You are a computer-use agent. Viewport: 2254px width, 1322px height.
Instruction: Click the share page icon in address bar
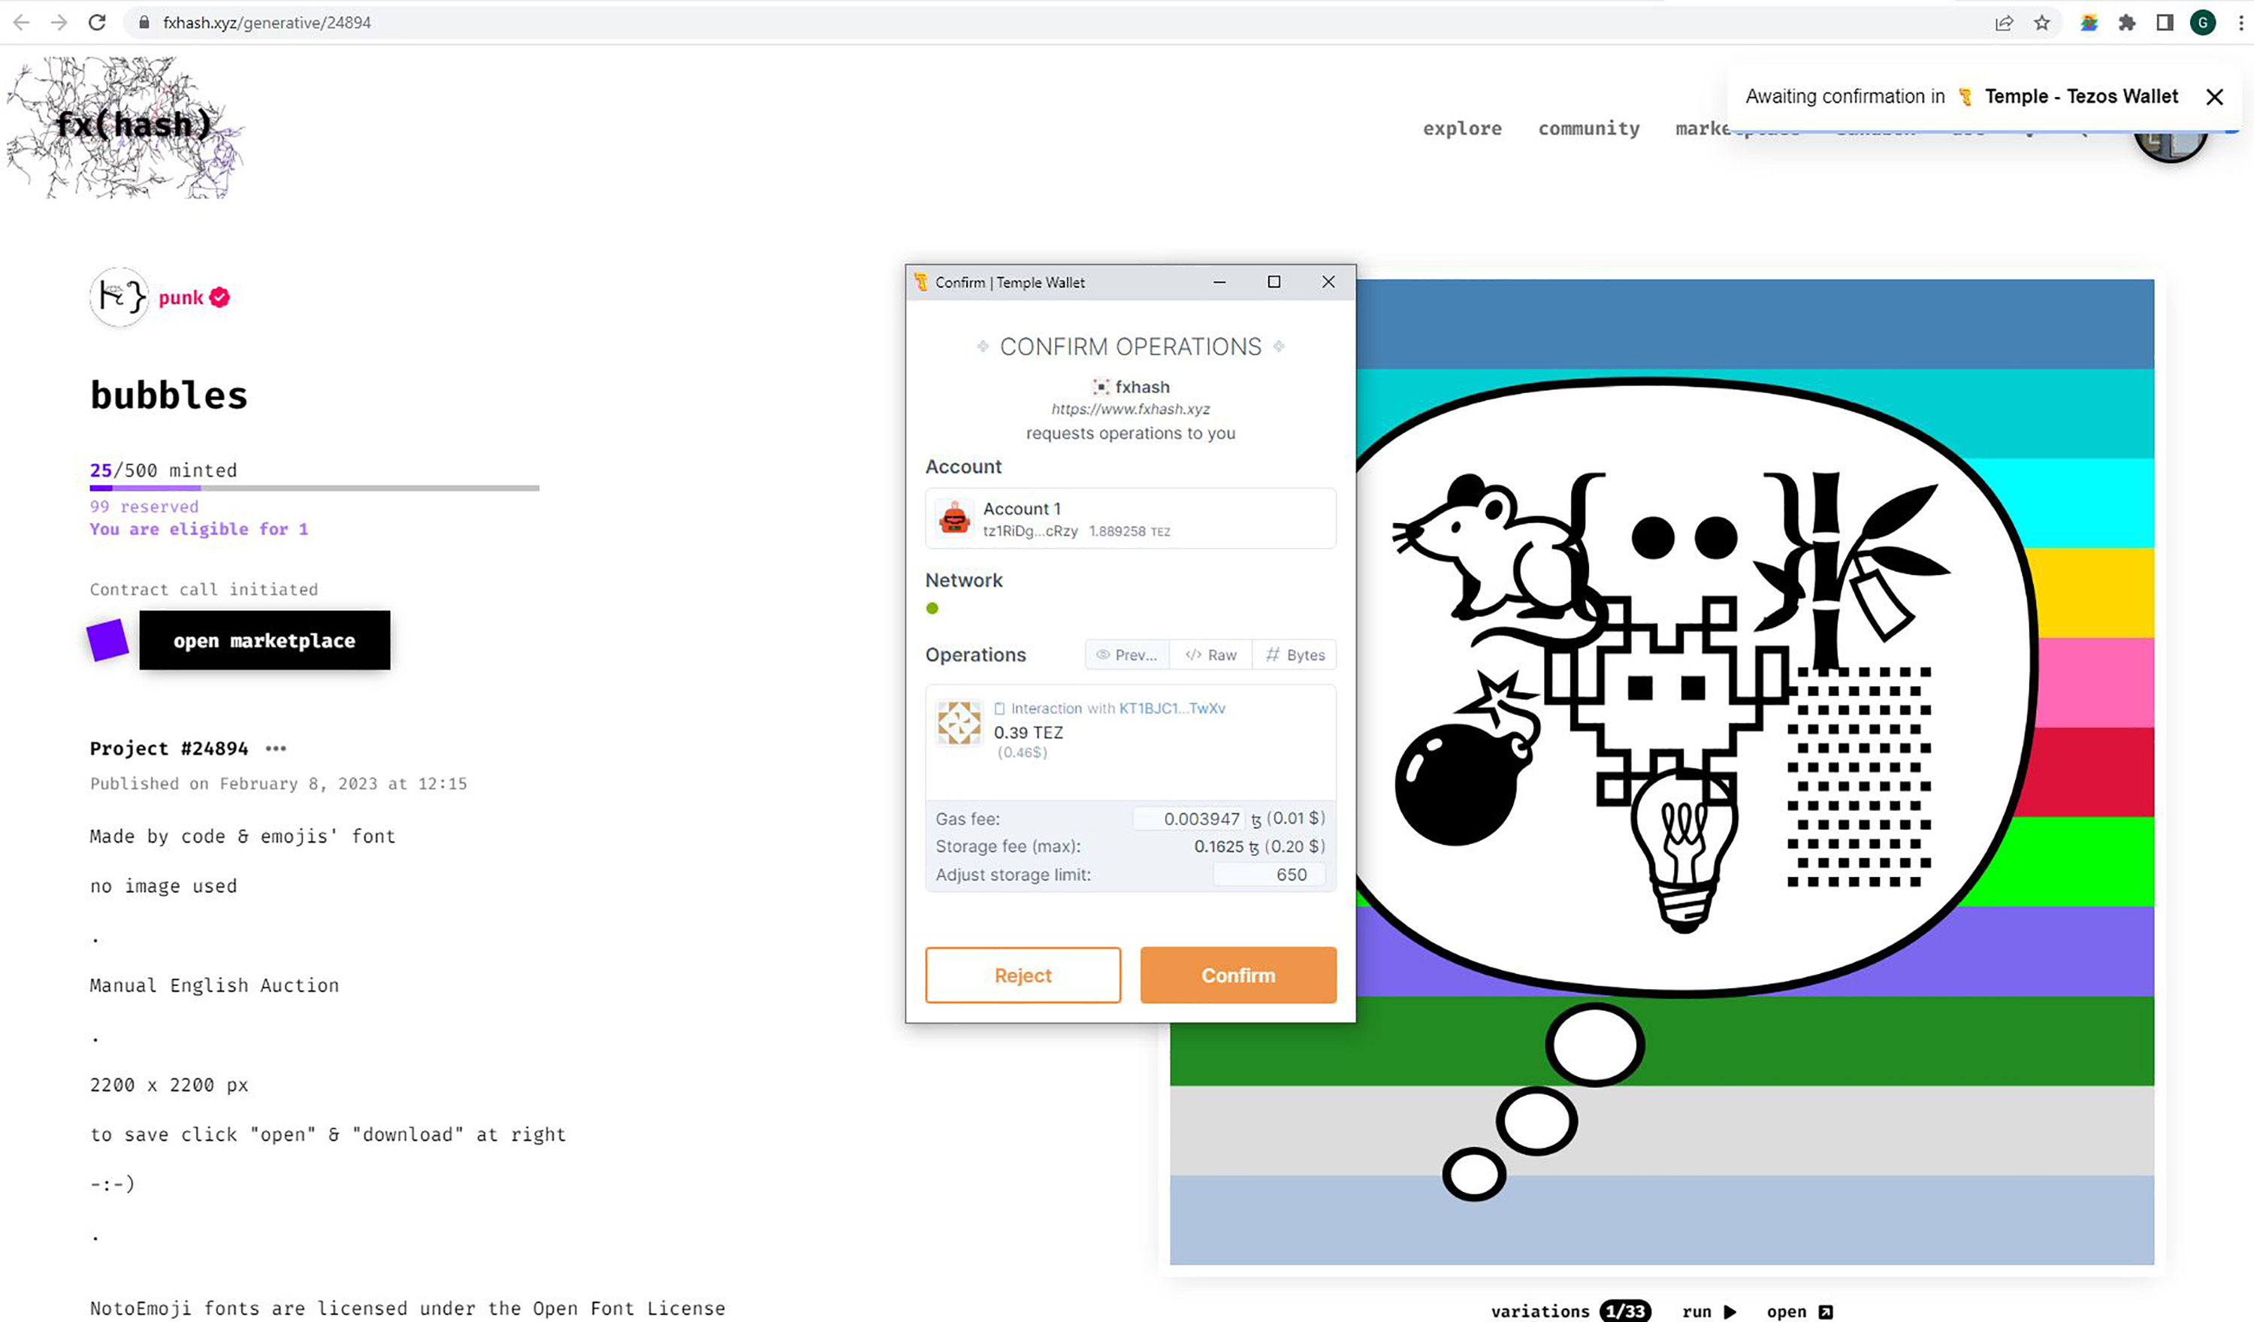point(2004,23)
